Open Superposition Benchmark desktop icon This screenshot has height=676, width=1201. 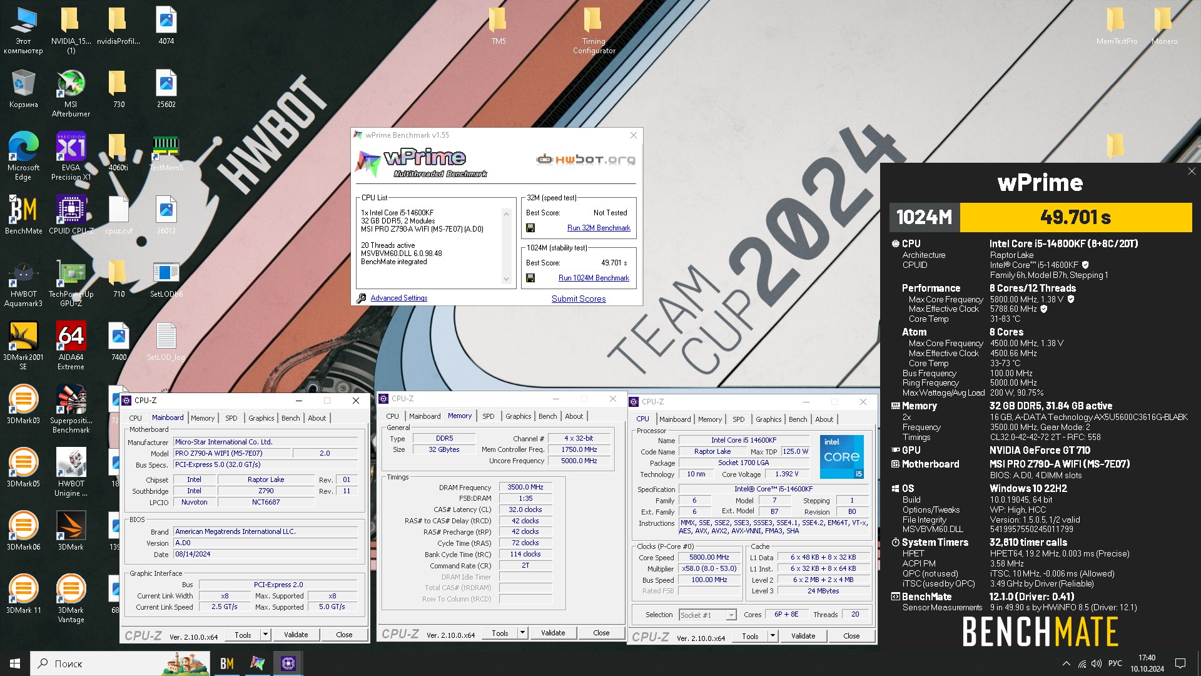(x=71, y=409)
